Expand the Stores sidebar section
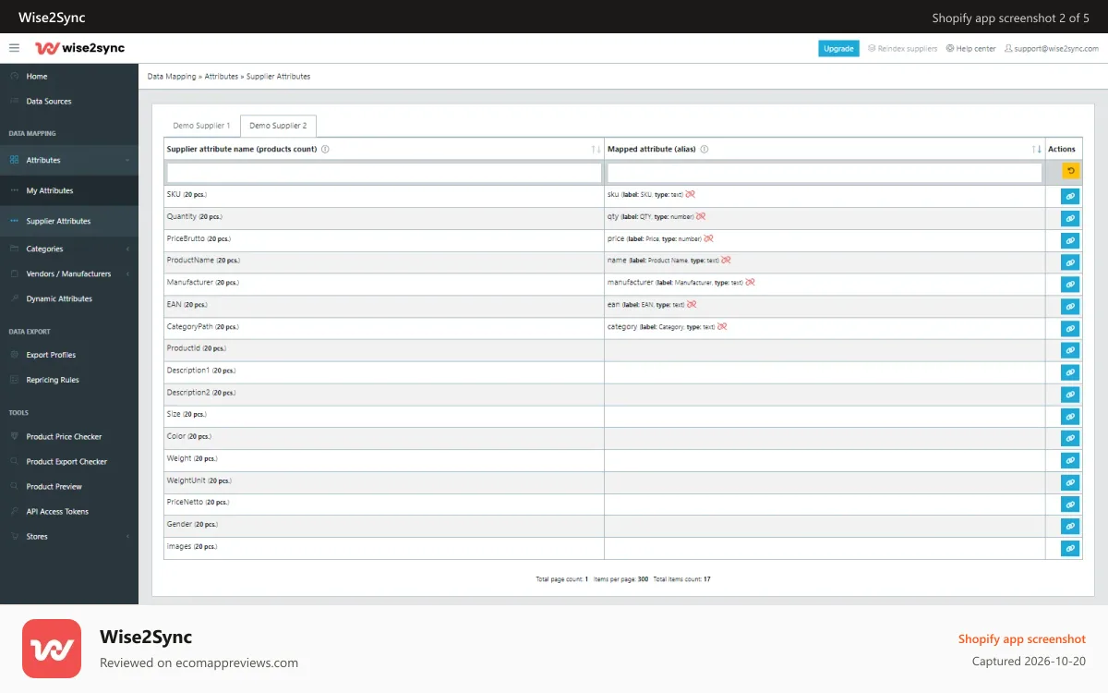The height and width of the screenshot is (693, 1108). coord(69,536)
